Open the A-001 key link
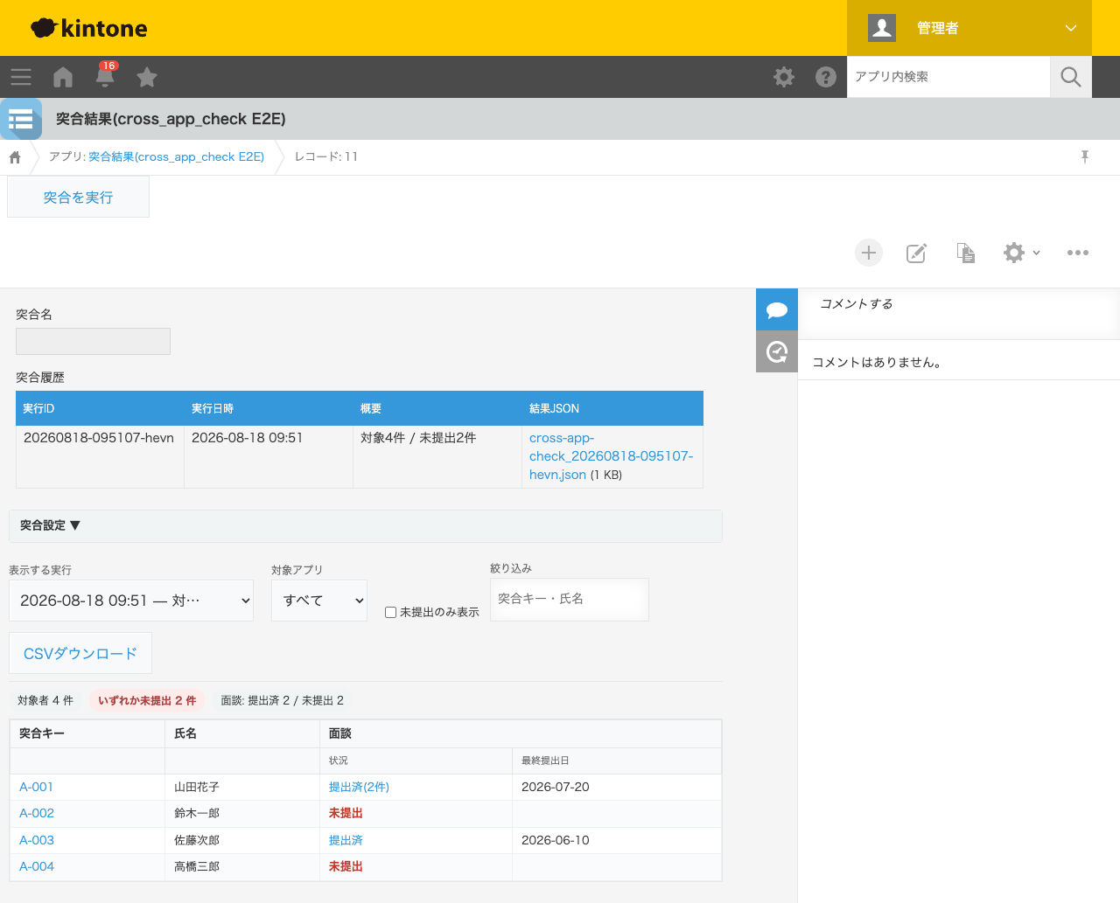The width and height of the screenshot is (1120, 903). click(x=37, y=787)
